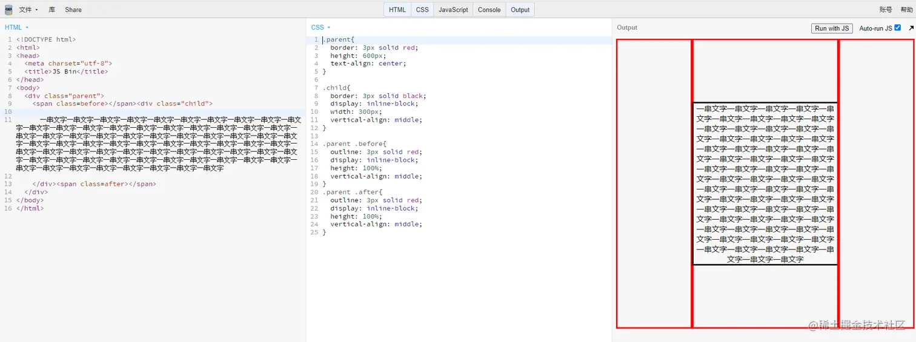916x342 pixels.
Task: Click the .parent .before{ selector line
Action: coord(354,144)
